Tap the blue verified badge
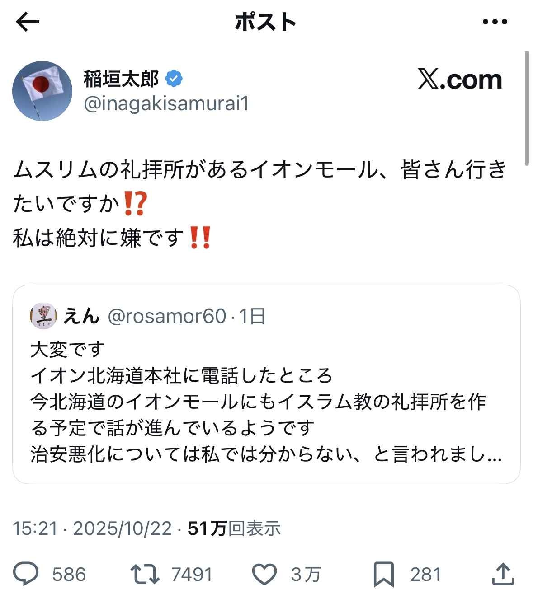Image resolution: width=533 pixels, height=608 pixels. pyautogui.click(x=174, y=79)
